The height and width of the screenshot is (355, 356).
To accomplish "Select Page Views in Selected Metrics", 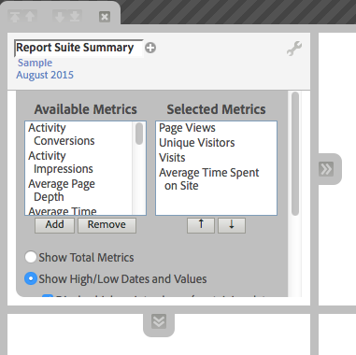I will tap(187, 128).
